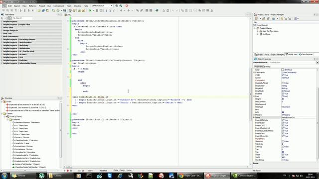Switch to the Events tab in Object Inspector

(267, 67)
